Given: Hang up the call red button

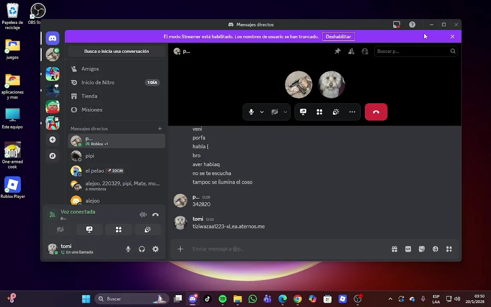Looking at the screenshot, I should click(376, 112).
